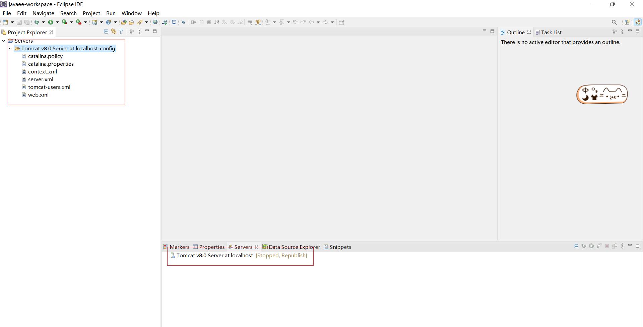This screenshot has width=643, height=327.
Task: Close the Project Explorer tab
Action: (51, 32)
